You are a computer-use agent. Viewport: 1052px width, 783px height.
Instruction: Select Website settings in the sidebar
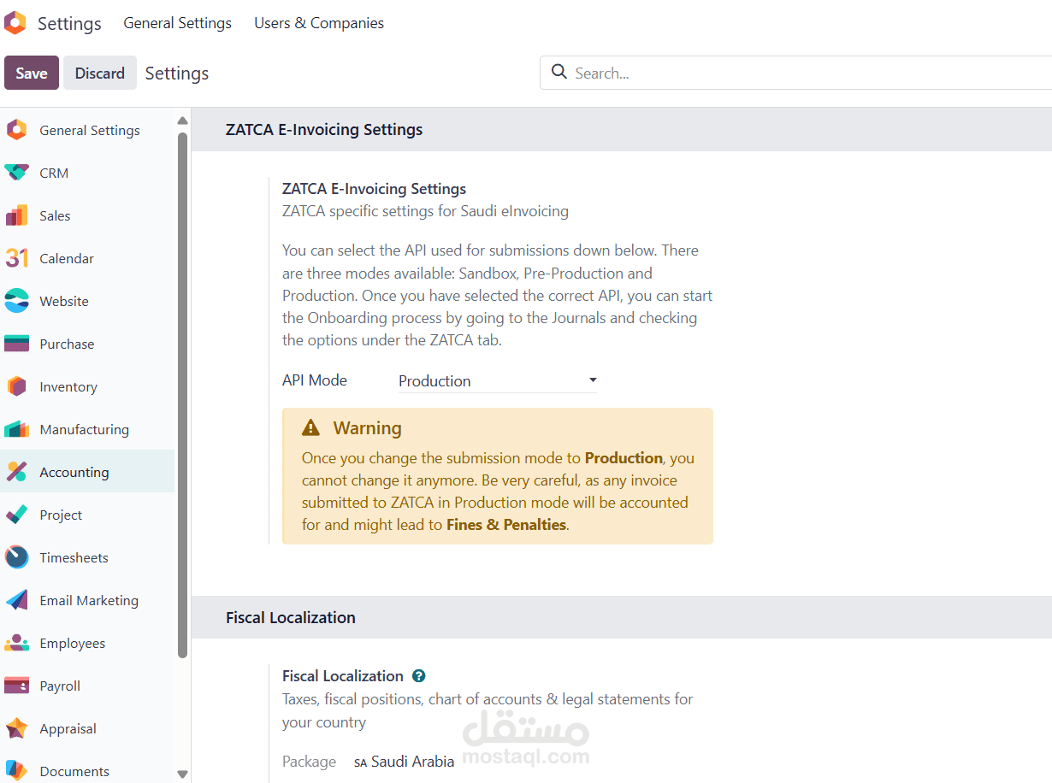(87, 301)
